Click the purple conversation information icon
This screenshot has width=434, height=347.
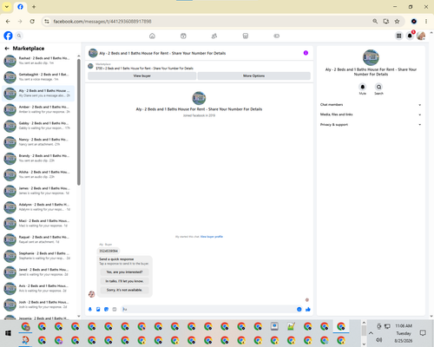click(x=306, y=53)
